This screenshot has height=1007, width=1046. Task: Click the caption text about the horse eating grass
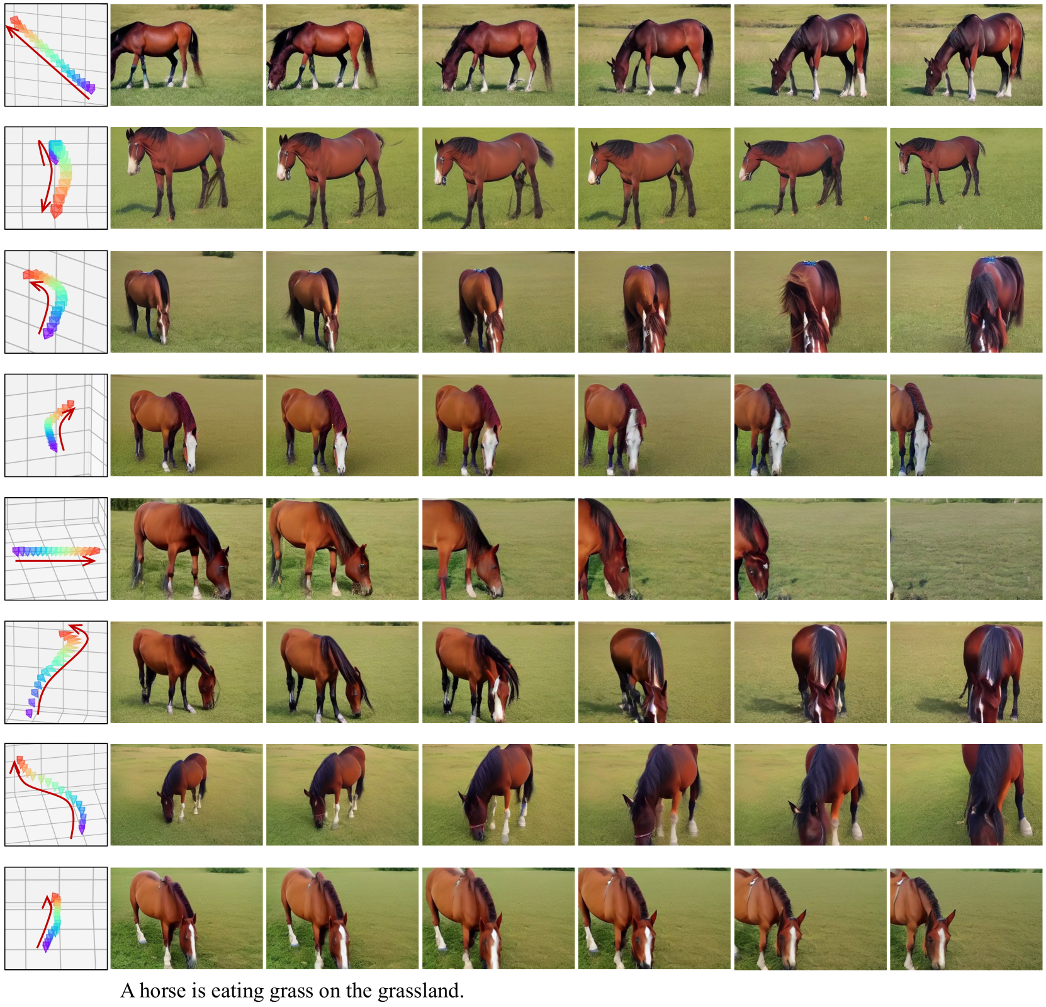tap(292, 991)
